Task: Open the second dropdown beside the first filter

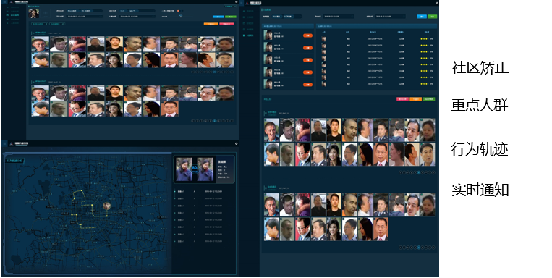Action: (x=57, y=24)
